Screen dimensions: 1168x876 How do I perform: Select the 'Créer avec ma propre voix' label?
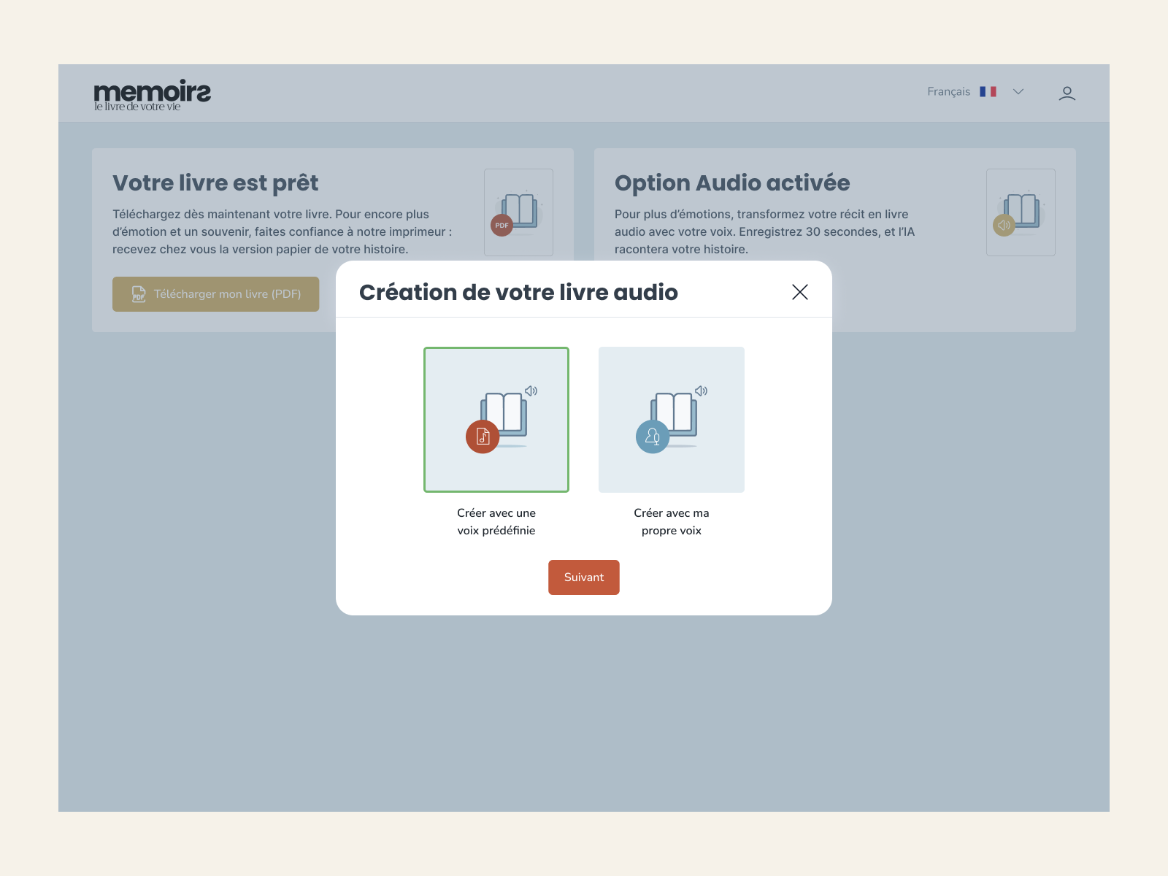(x=671, y=521)
